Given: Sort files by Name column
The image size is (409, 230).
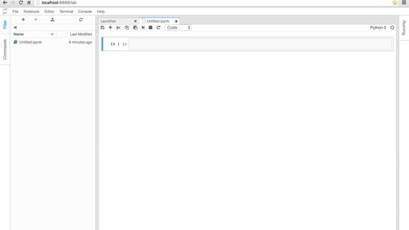Looking at the screenshot, I should point(34,34).
